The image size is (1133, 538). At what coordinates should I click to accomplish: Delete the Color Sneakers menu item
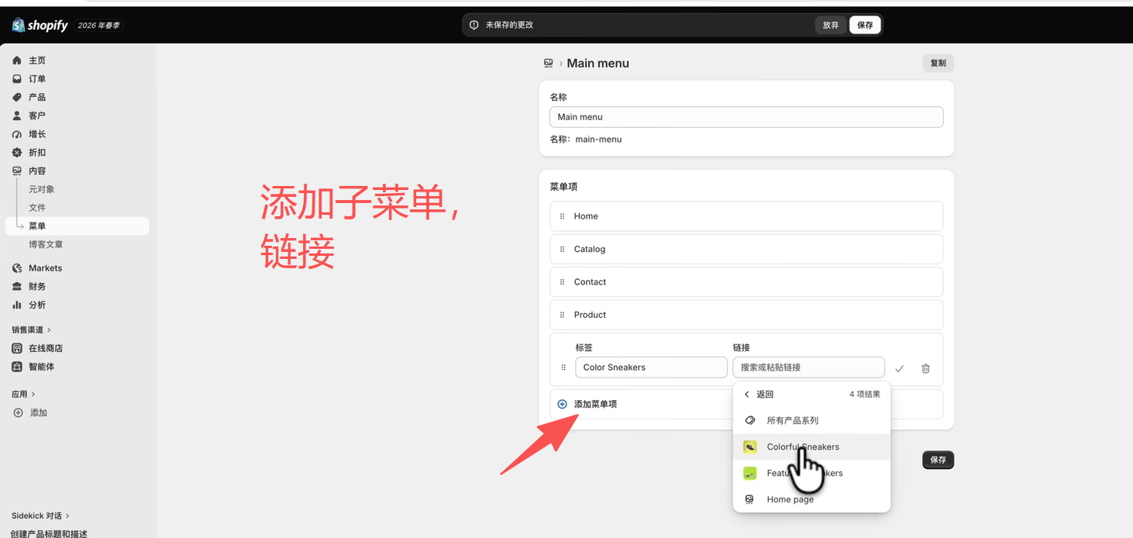pos(925,369)
